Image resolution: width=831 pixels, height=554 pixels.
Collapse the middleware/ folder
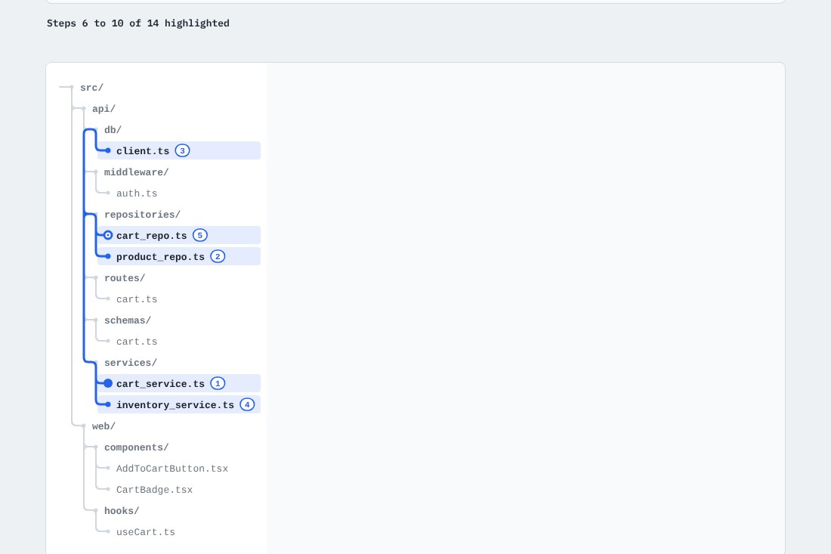coord(136,172)
